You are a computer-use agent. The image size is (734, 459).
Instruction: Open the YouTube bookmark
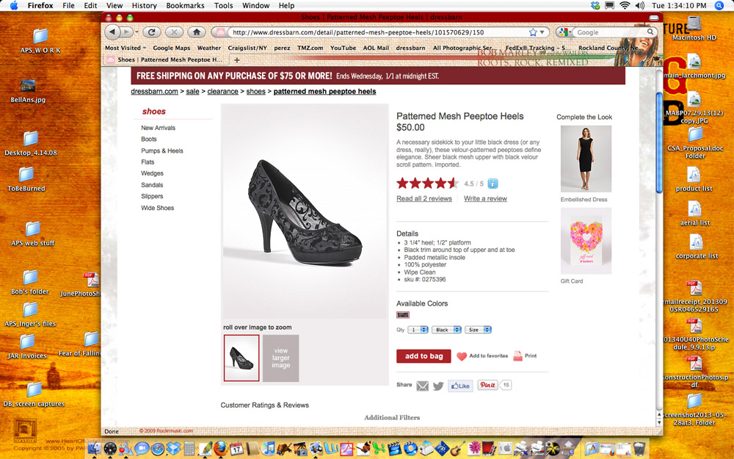pos(343,48)
